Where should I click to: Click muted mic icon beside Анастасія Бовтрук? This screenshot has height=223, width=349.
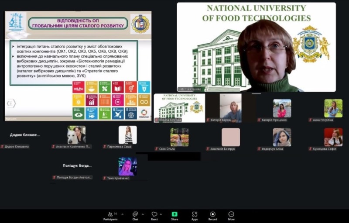[208, 149]
